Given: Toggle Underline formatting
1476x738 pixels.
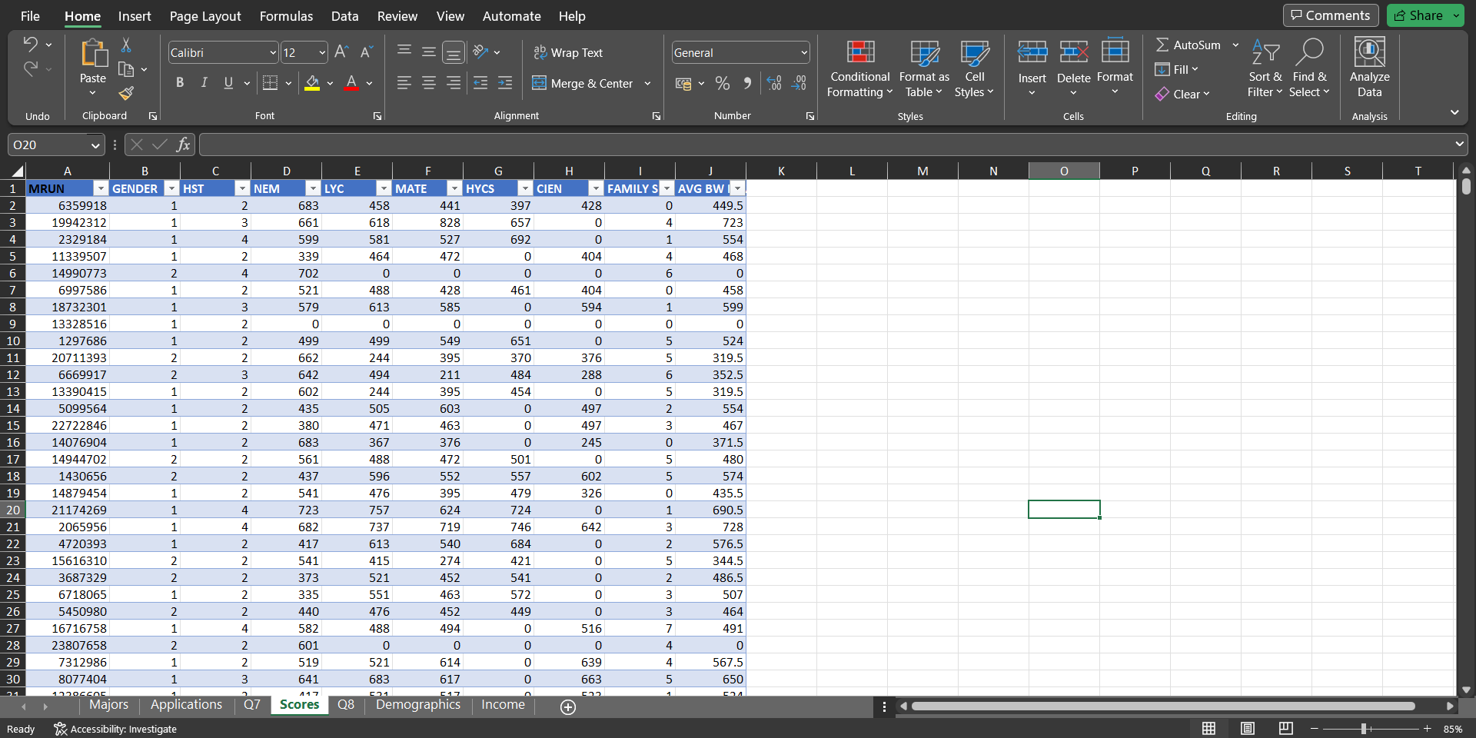Looking at the screenshot, I should click(x=228, y=83).
